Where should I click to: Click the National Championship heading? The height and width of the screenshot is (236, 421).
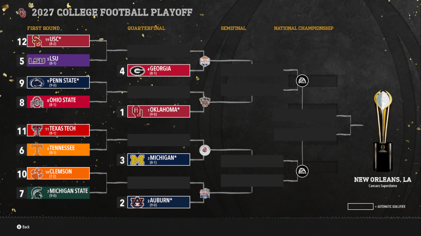tap(303, 28)
